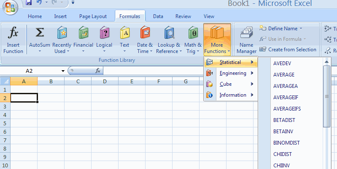Open Recently Used functions icon
The image size is (337, 169).
point(62,33)
